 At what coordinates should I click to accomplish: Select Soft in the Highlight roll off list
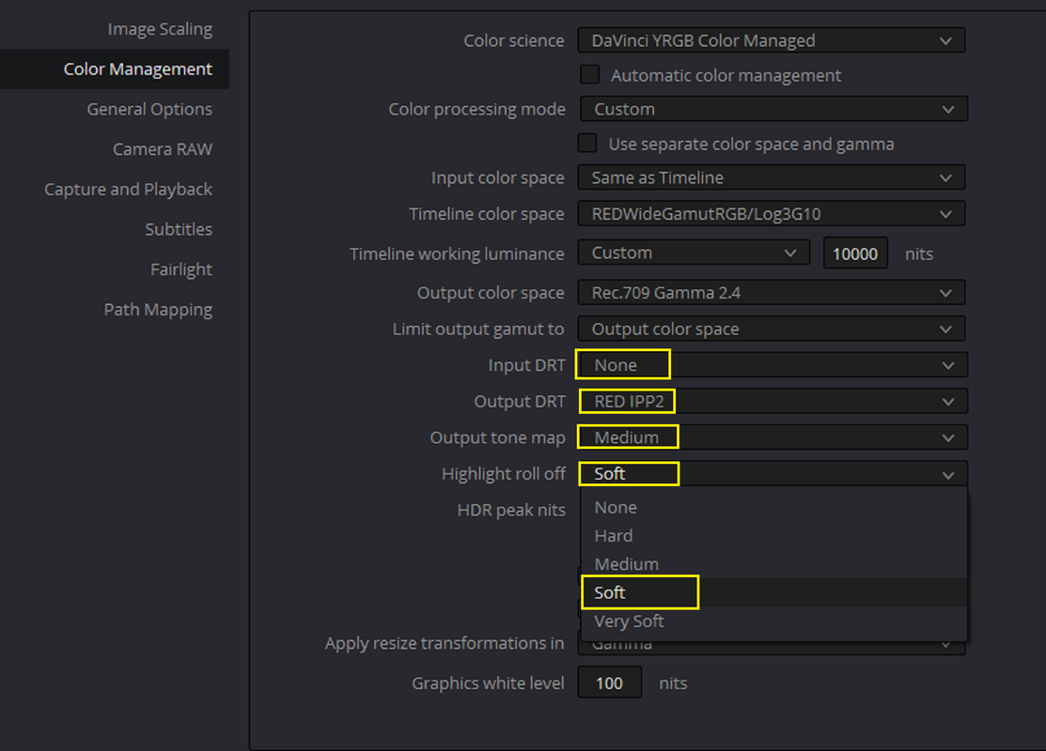[x=773, y=592]
